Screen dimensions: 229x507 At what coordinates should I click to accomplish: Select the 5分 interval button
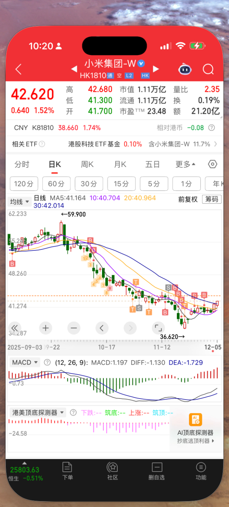tap(154, 184)
